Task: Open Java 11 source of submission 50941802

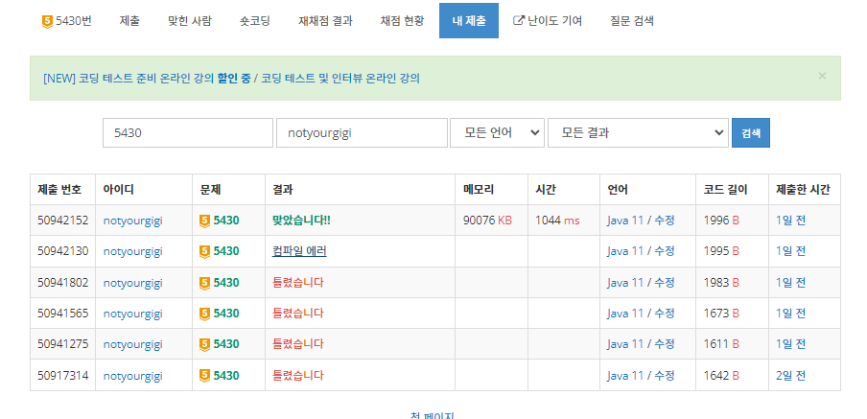Action: coord(625,283)
